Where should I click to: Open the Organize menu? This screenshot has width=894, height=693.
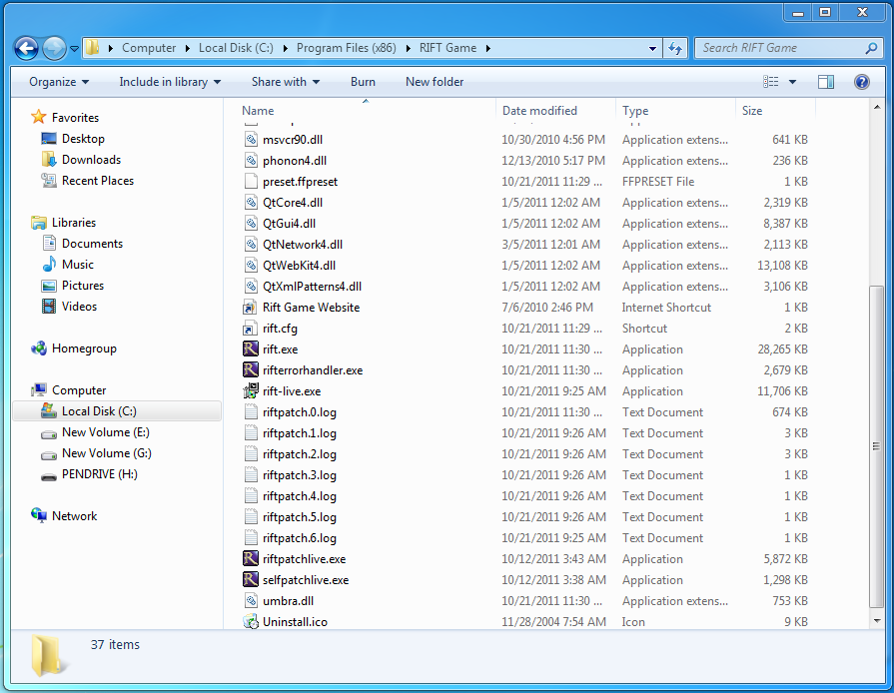point(59,82)
